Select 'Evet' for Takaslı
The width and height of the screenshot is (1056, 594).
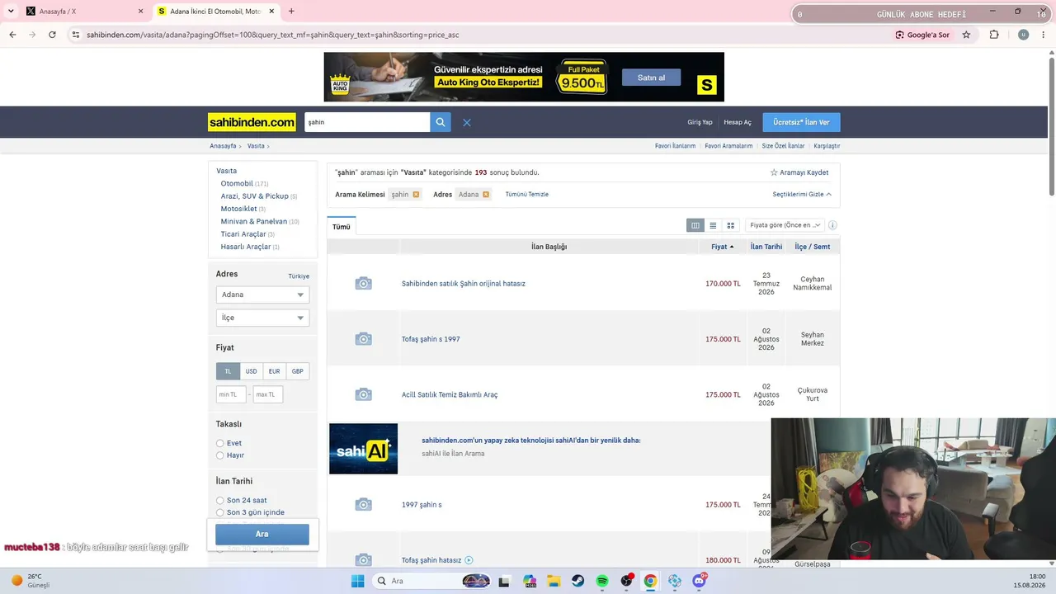click(x=220, y=443)
